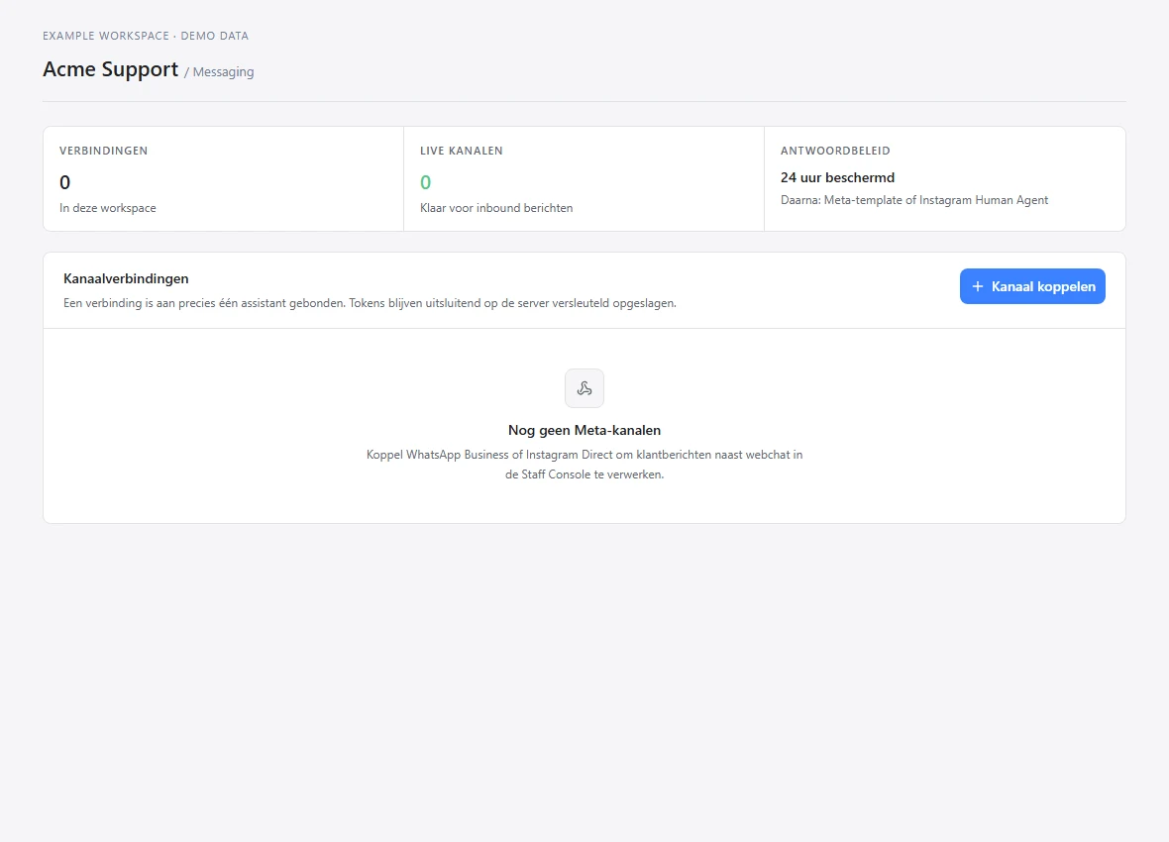Click the Klaar voor inbound berichten caption
The width and height of the screenshot is (1169, 842).
click(496, 208)
